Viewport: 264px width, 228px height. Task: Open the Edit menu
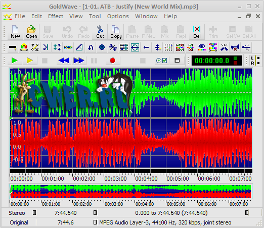coord(36,16)
